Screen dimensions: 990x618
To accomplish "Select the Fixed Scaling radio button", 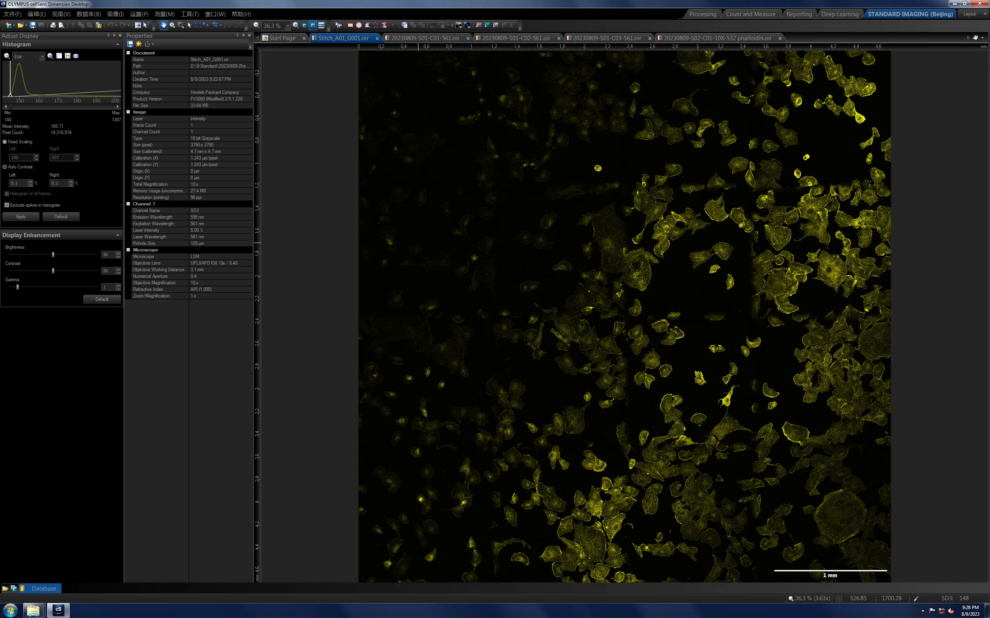I will point(5,142).
